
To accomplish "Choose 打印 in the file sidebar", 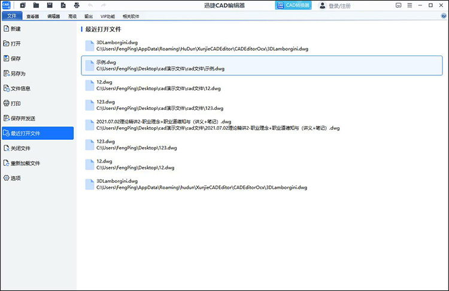I will pos(38,103).
